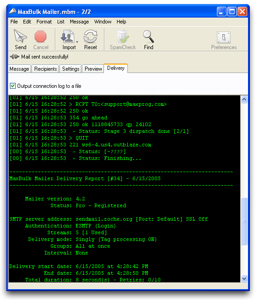Click the red Cancel stop icon
Screen dimensions: 257x300
[41, 36]
